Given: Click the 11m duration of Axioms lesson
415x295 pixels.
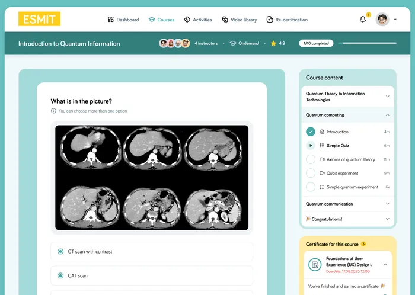Looking at the screenshot, I should click(x=387, y=159).
